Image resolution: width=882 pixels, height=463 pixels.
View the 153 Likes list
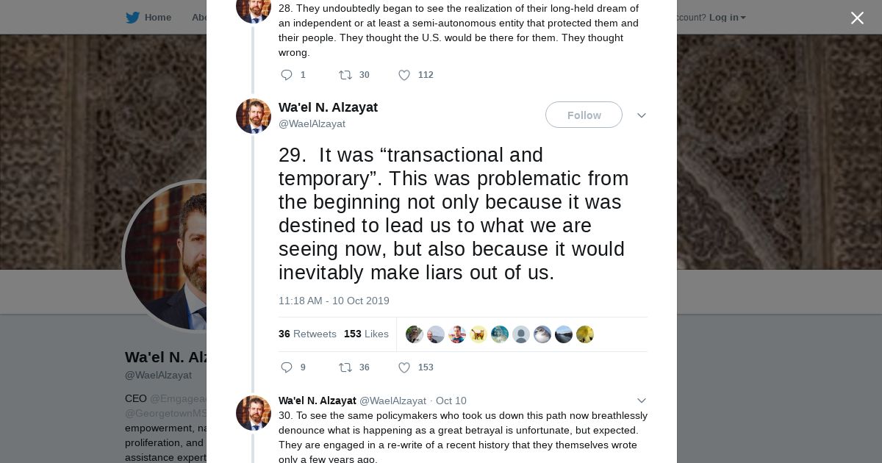tap(366, 334)
